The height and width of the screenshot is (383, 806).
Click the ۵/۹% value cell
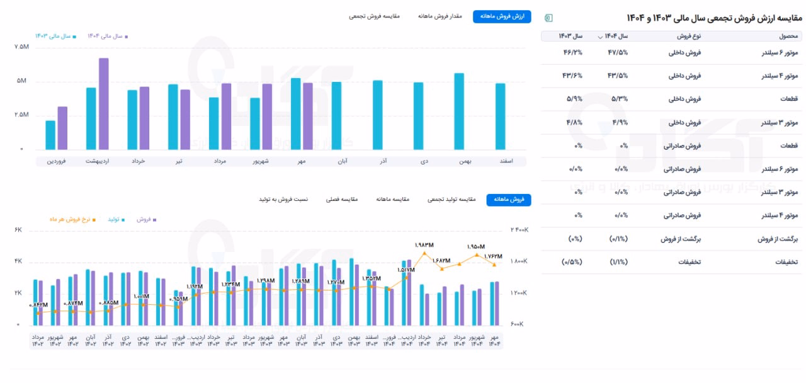574,99
